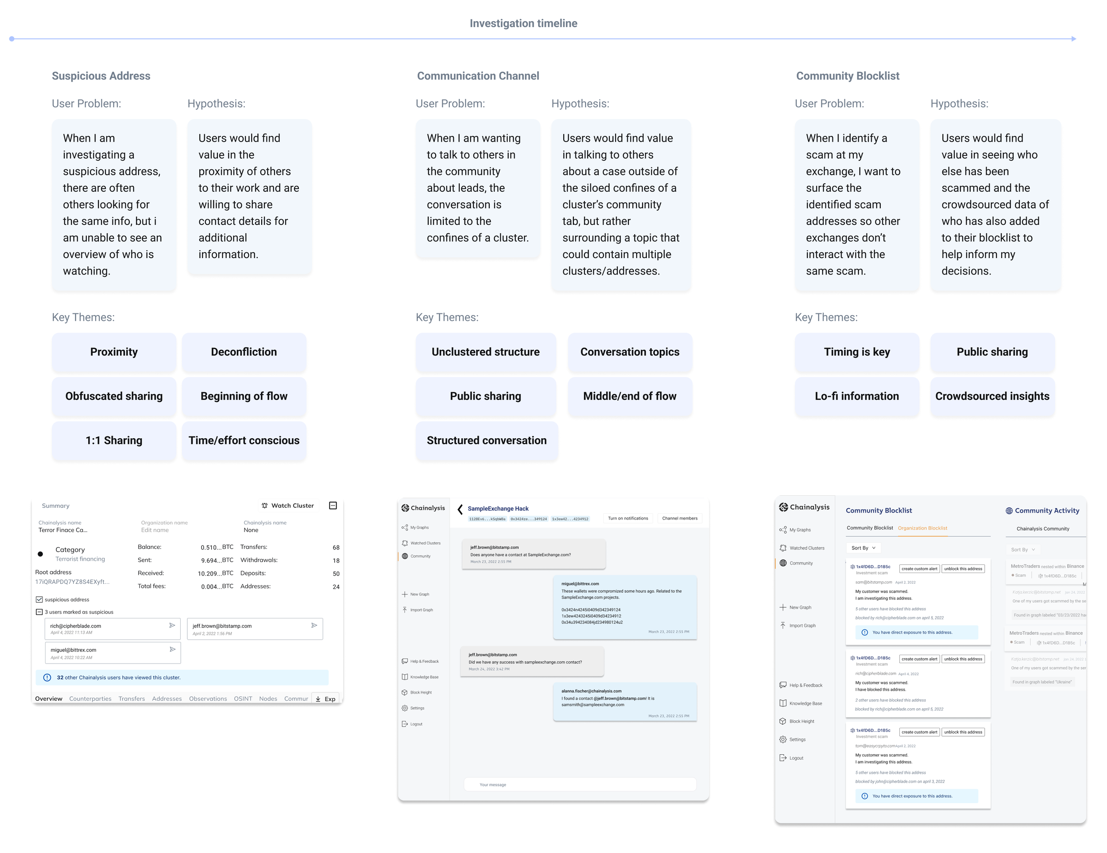Click back chevron next to SampleExchange Hack
This screenshot has height=853, width=1107.
coord(460,509)
